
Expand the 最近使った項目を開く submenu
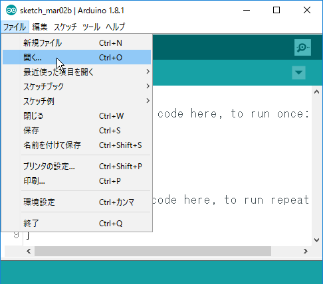76,72
